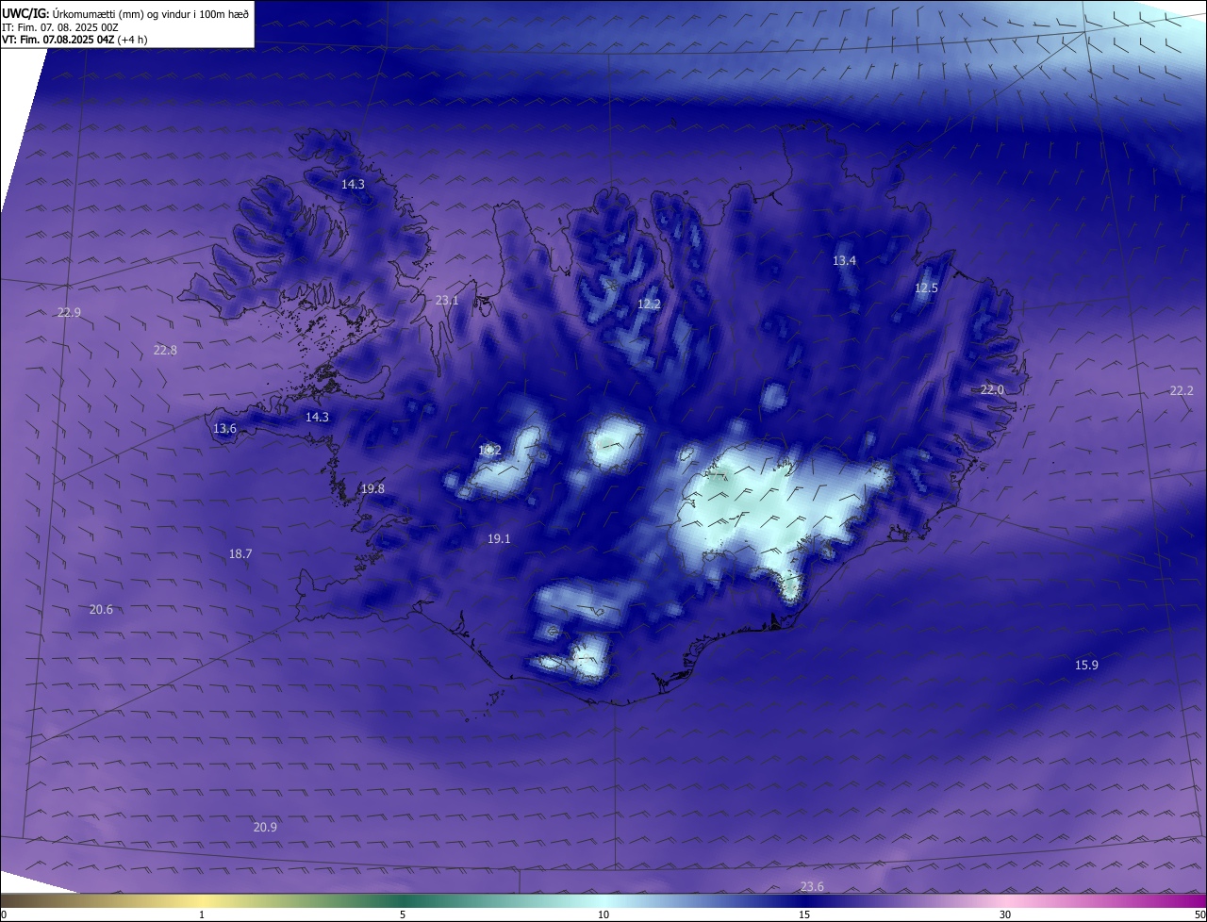Click the '10' label on the color scale
The image size is (1207, 922).
[x=603, y=914]
